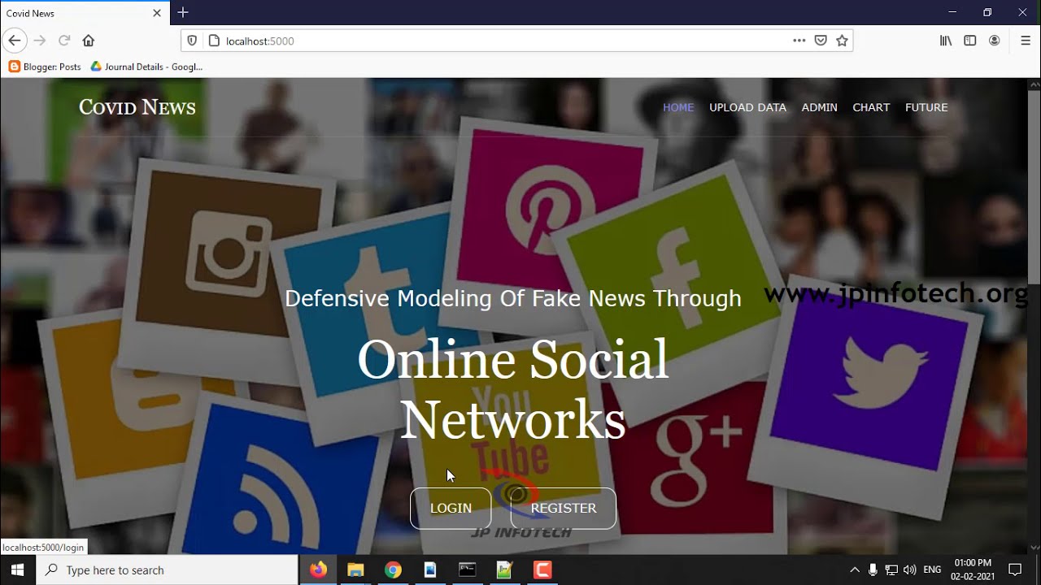
Task: Select the Covid News browser tab
Action: (85, 13)
